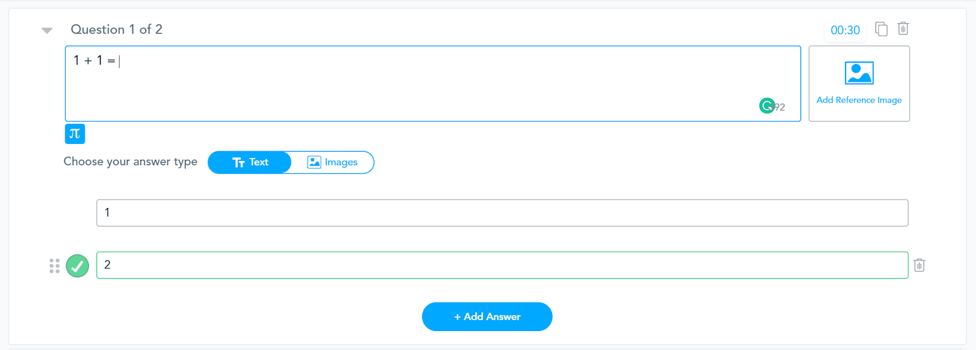Click the first answer field containing 1
Screen dimensions: 976x350
502,213
